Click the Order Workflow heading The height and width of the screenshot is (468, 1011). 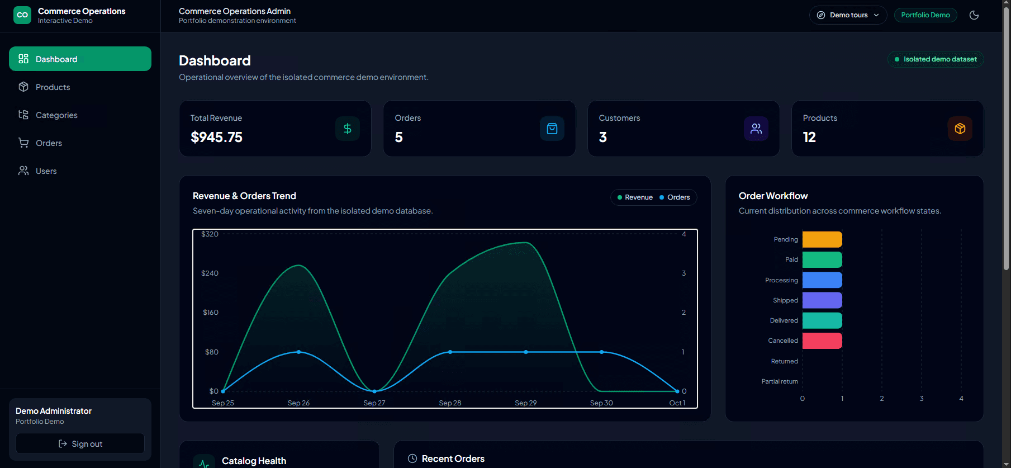click(773, 196)
